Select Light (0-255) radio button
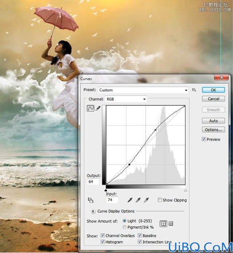233x253 pixels. (x=124, y=221)
